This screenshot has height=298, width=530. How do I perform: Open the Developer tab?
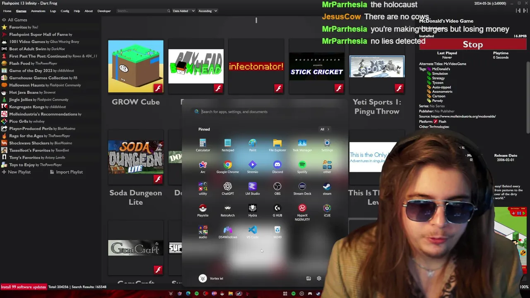click(104, 11)
